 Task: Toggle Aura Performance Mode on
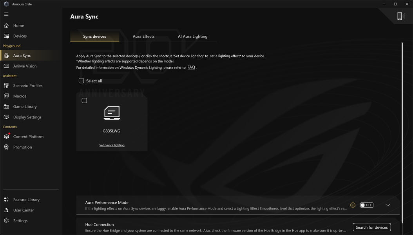pyautogui.click(x=367, y=205)
